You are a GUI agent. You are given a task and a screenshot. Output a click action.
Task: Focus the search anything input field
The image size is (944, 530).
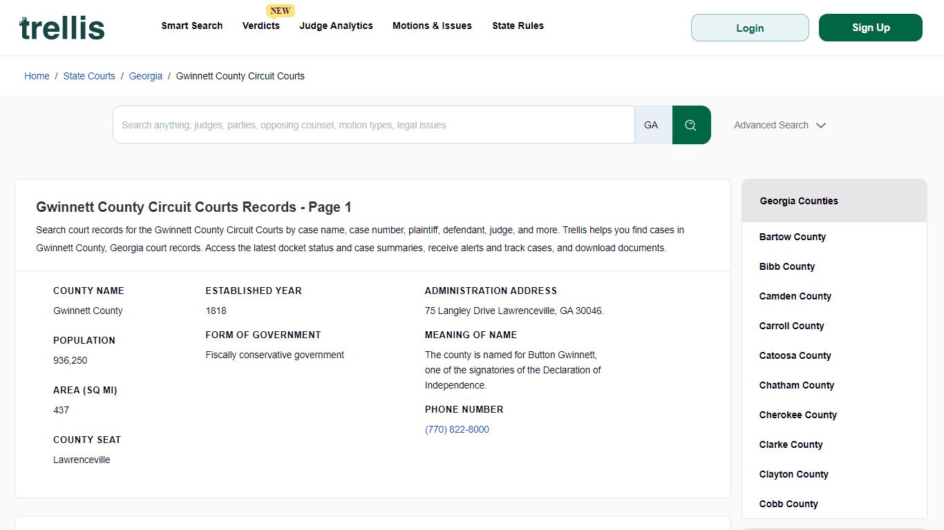pos(374,125)
